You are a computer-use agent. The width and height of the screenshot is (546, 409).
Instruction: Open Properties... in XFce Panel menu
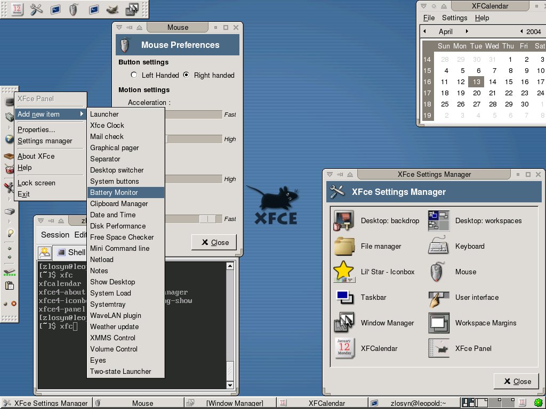pyautogui.click(x=51, y=130)
